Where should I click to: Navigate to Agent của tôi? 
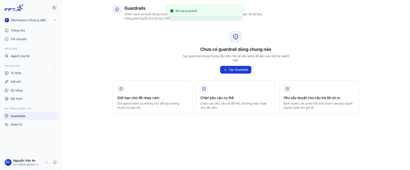[x=31, y=56]
